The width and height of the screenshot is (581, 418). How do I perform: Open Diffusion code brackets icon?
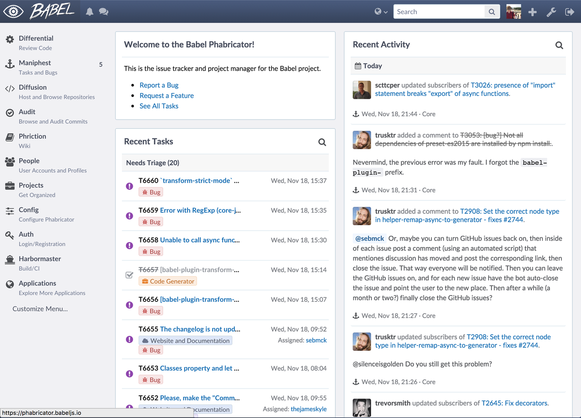click(10, 88)
